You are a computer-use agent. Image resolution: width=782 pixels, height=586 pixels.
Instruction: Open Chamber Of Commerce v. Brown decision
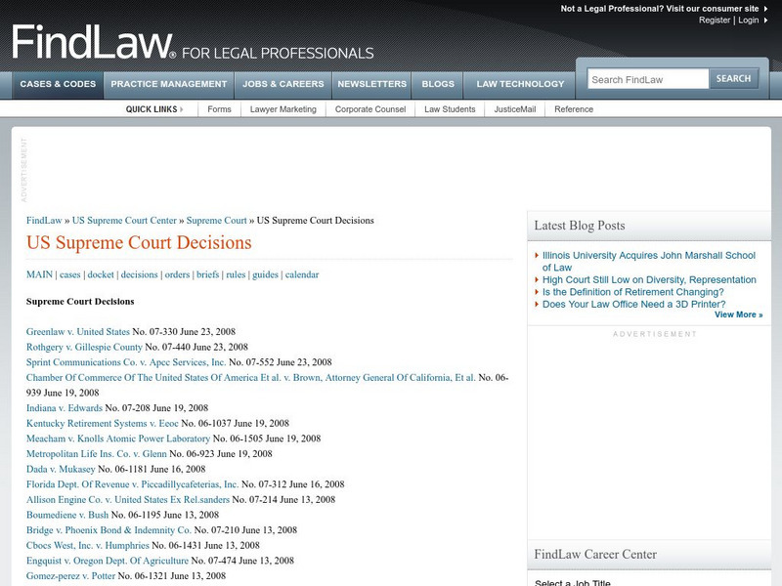tap(251, 378)
